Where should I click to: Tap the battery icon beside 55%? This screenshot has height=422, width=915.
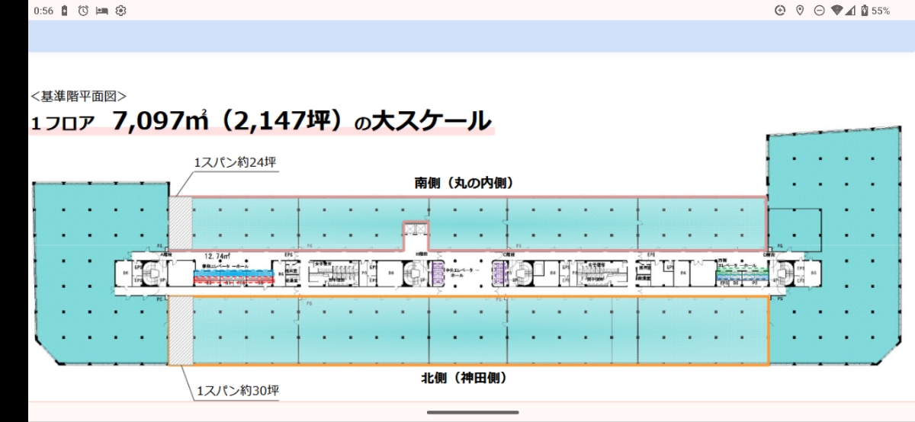[x=865, y=11]
